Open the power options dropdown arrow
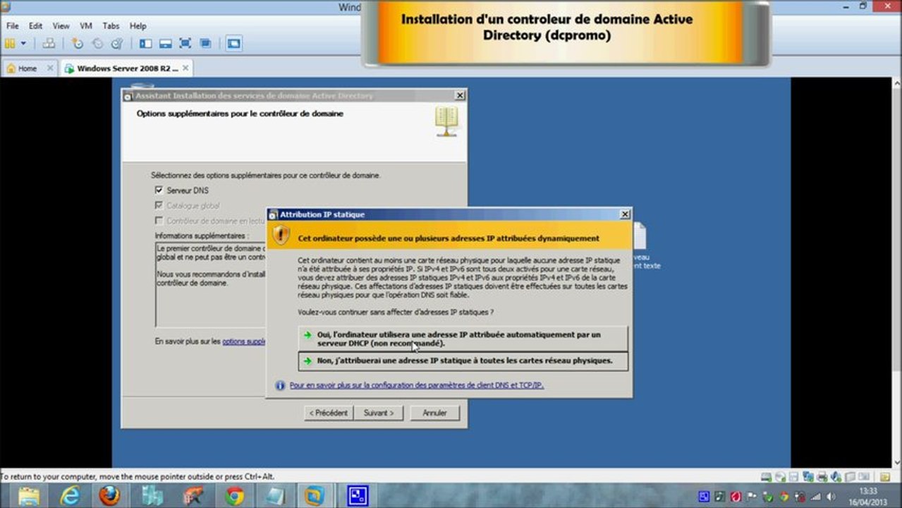Viewport: 902px width, 508px height. pyautogui.click(x=23, y=44)
